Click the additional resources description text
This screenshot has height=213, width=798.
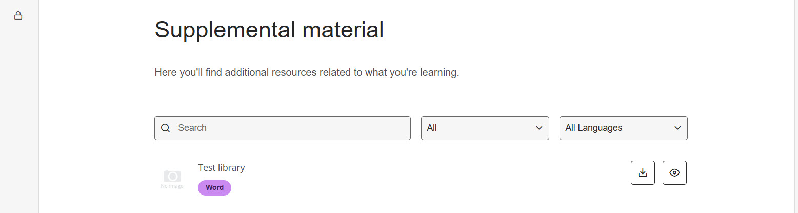point(307,73)
